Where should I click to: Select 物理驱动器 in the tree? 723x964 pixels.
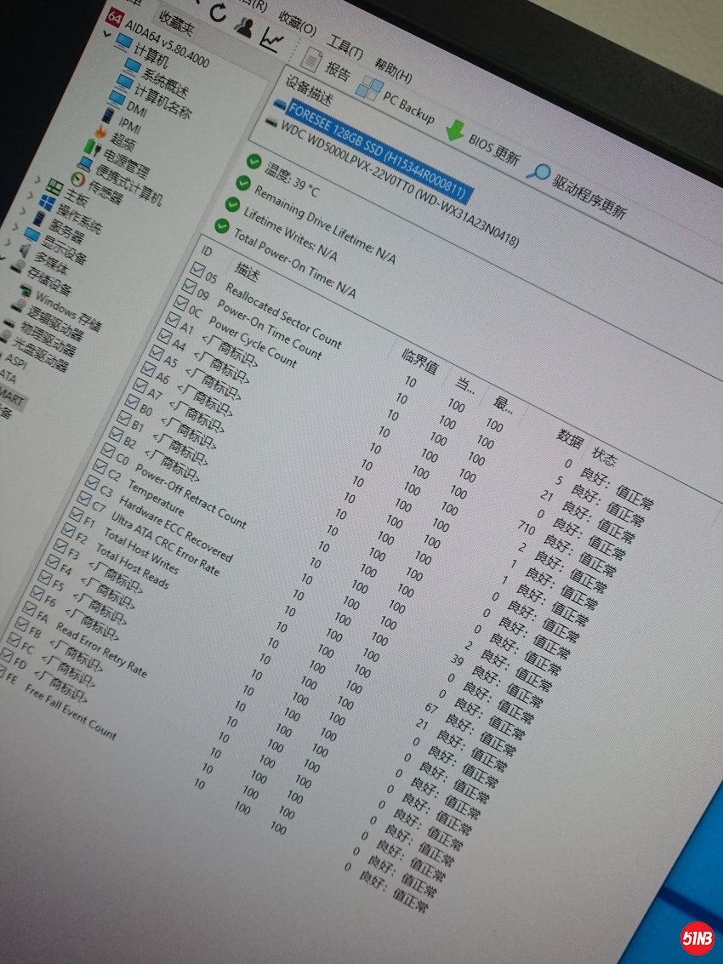(x=48, y=339)
